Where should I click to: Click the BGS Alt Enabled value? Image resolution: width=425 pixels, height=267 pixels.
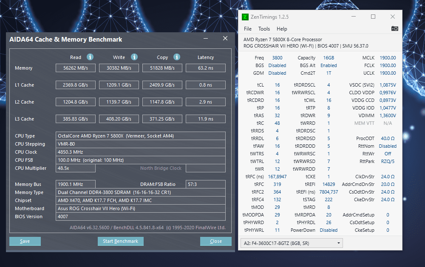point(329,65)
